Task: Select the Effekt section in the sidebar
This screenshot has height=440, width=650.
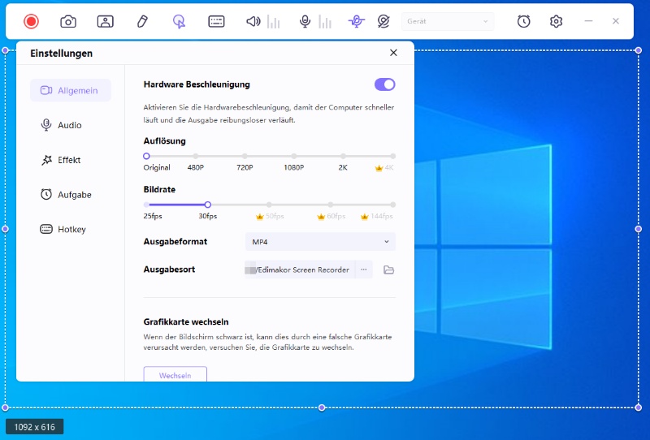Action: [x=69, y=160]
